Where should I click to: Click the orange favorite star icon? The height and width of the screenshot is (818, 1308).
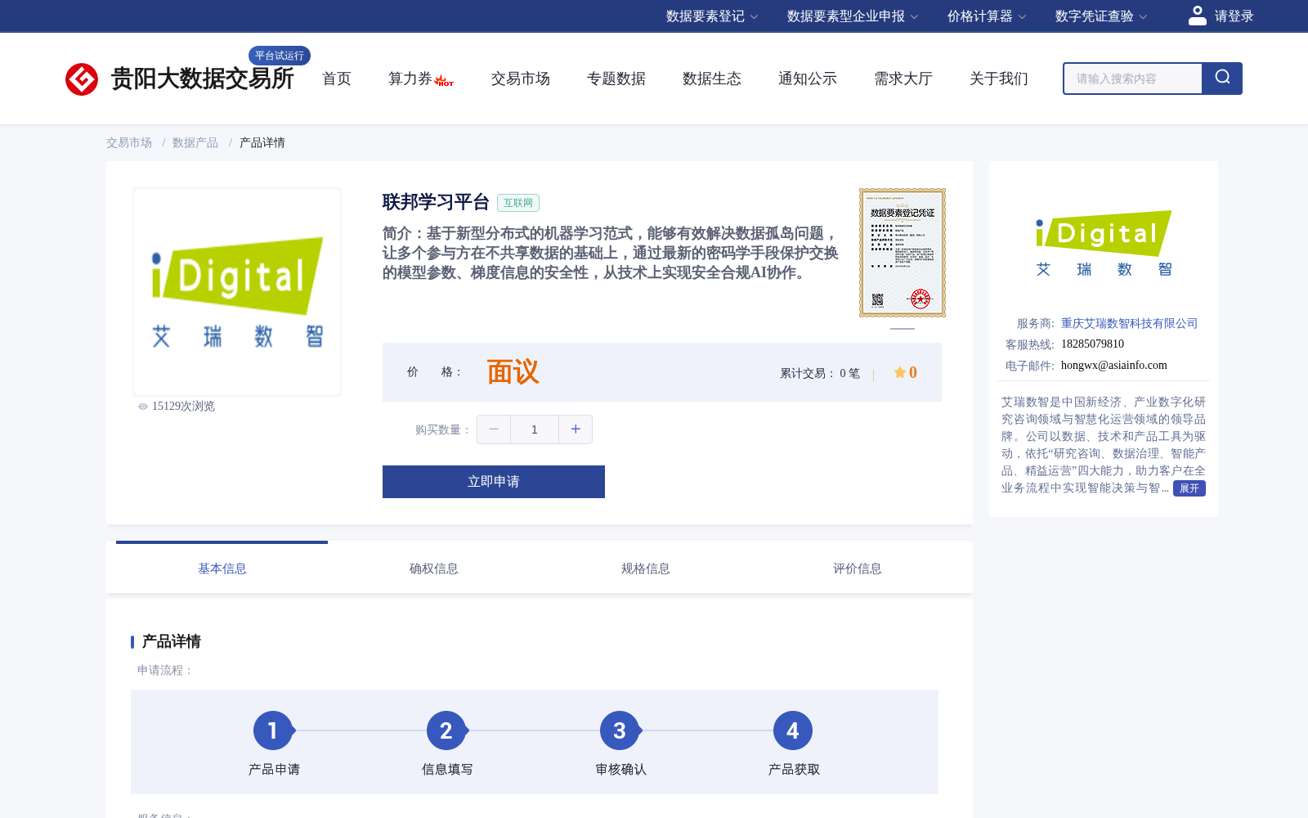pyautogui.click(x=899, y=372)
